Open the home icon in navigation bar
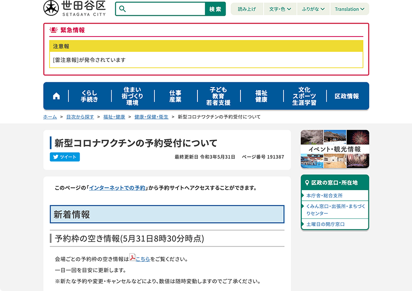Viewport: 412px width, 291px height. pyautogui.click(x=56, y=96)
